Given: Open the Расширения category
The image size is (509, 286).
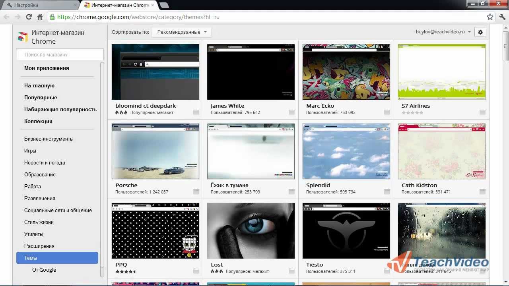Looking at the screenshot, I should pyautogui.click(x=39, y=246).
